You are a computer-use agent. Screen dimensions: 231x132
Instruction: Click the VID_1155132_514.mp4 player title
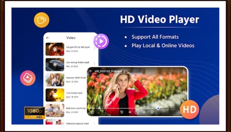point(108,71)
